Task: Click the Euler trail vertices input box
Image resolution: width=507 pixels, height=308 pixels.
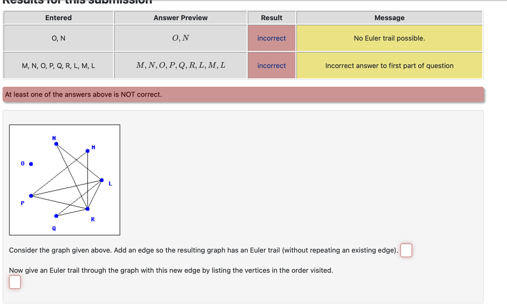Action: click(x=15, y=282)
